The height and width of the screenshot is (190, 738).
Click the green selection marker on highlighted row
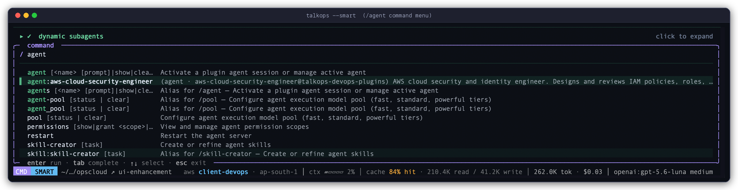point(21,81)
